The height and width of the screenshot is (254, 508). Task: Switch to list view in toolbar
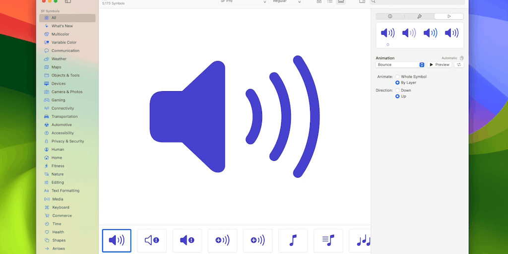pos(330,1)
